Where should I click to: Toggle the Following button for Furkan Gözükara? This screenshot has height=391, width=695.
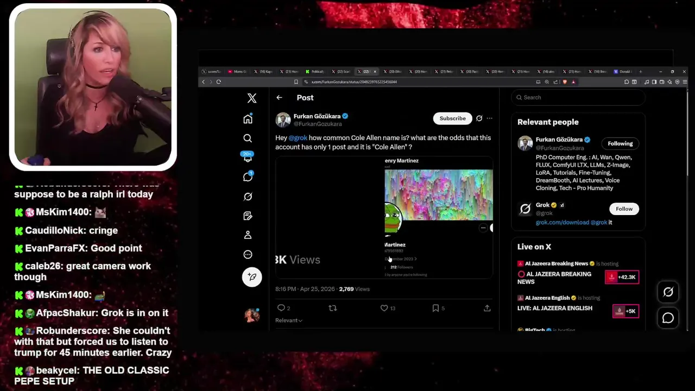[x=620, y=143]
